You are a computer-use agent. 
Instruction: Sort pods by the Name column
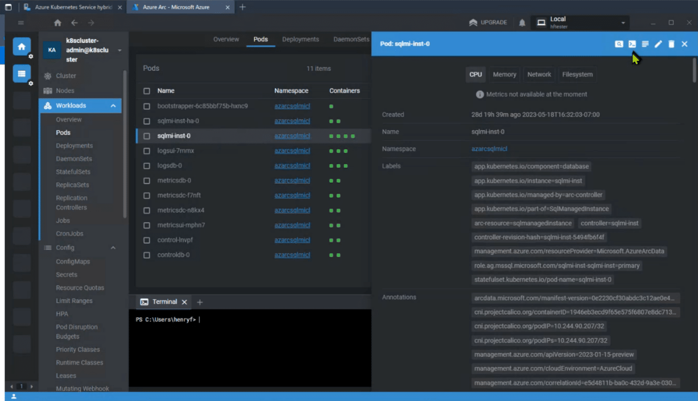pos(166,91)
